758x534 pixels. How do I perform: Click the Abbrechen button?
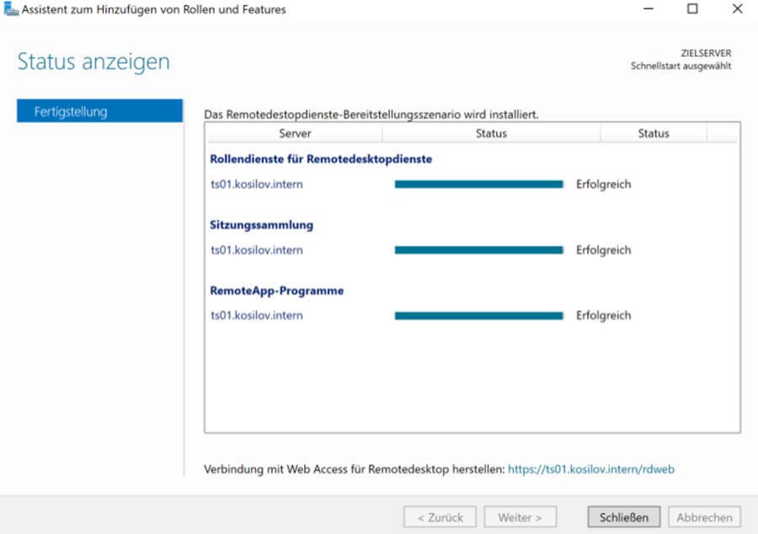coord(704,516)
